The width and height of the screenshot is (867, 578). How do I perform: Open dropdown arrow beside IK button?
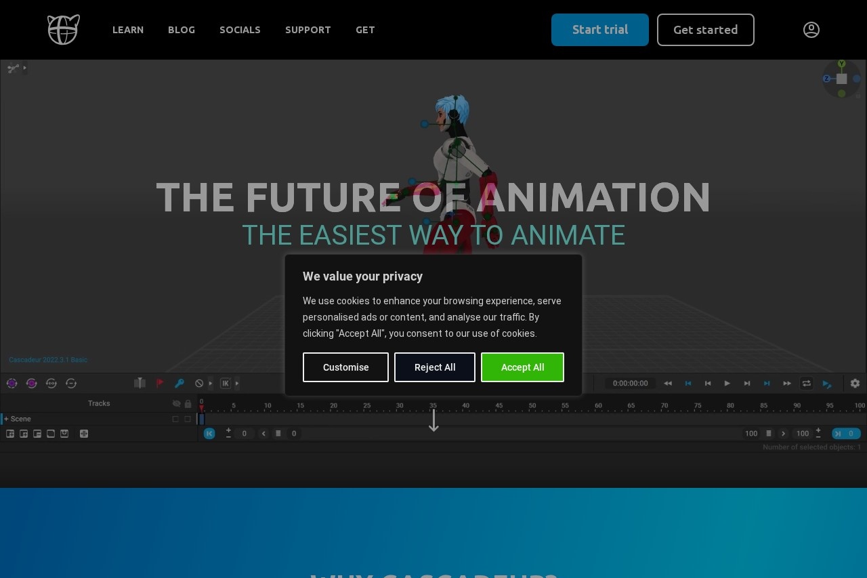[x=236, y=384]
